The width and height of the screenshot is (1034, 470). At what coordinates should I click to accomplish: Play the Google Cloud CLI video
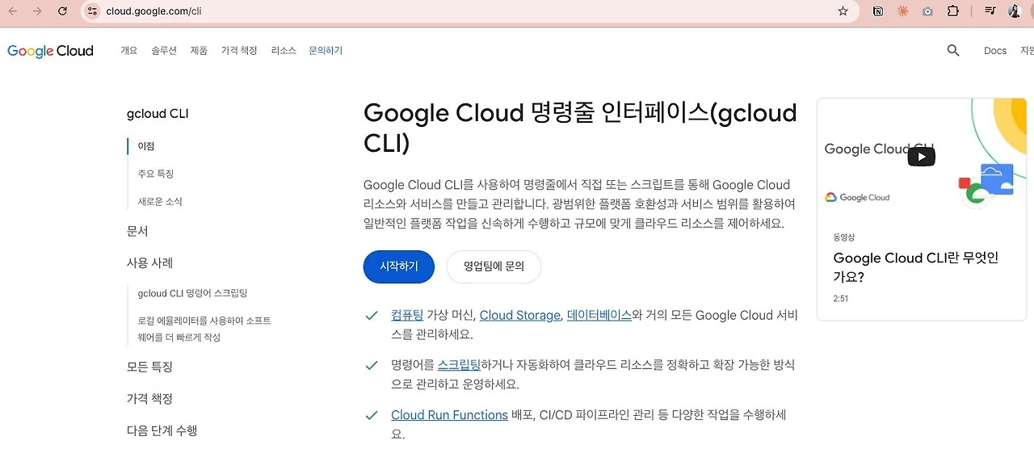pos(921,157)
